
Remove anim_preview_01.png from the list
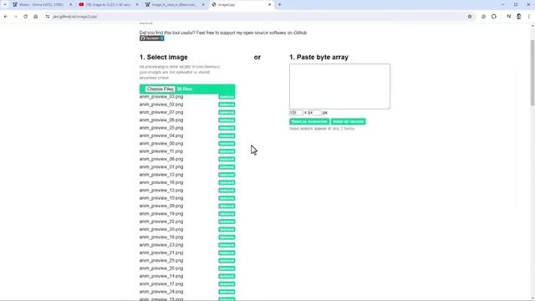(x=227, y=167)
